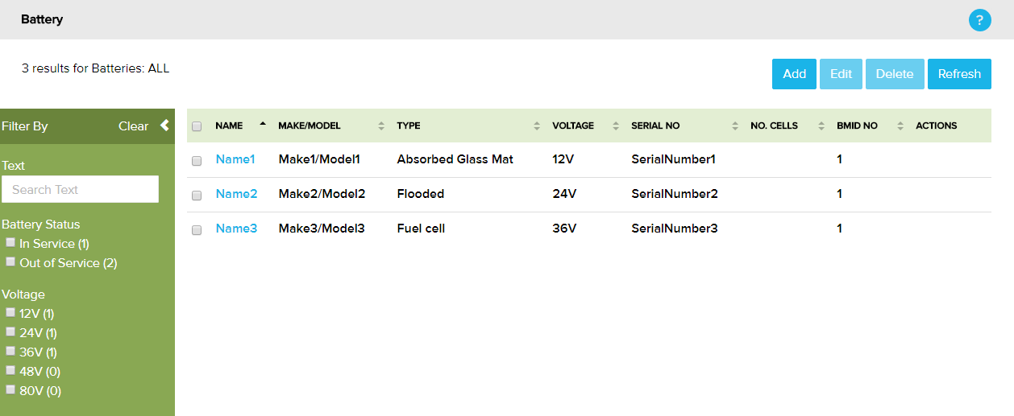1014x416 pixels.
Task: Filter batteries by 24V checkbox
Action: (x=10, y=332)
